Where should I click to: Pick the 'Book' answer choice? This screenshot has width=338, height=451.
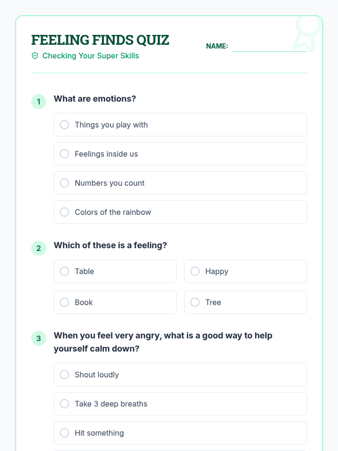(115, 302)
